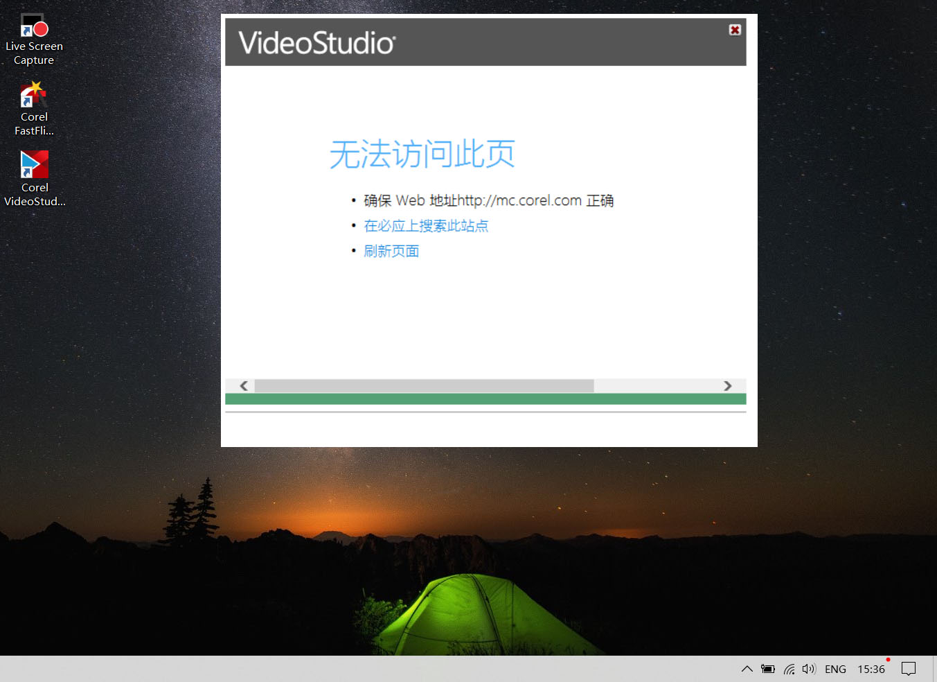937x682 pixels.
Task: Click the mc.corel.com address text
Action: coord(519,200)
